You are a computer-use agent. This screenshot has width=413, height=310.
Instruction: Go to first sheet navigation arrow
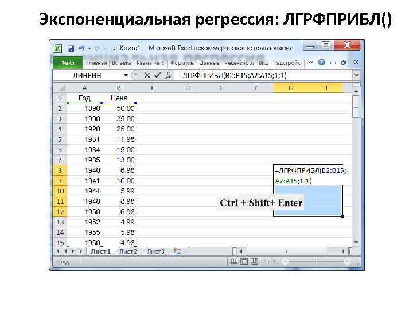coord(57,251)
